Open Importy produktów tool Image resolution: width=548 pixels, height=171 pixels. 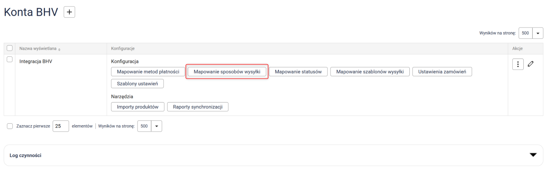pos(138,107)
